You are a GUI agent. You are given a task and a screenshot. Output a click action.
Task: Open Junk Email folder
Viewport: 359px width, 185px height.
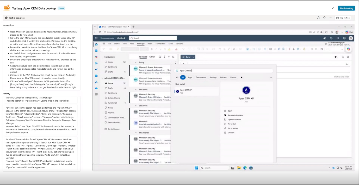(112, 103)
